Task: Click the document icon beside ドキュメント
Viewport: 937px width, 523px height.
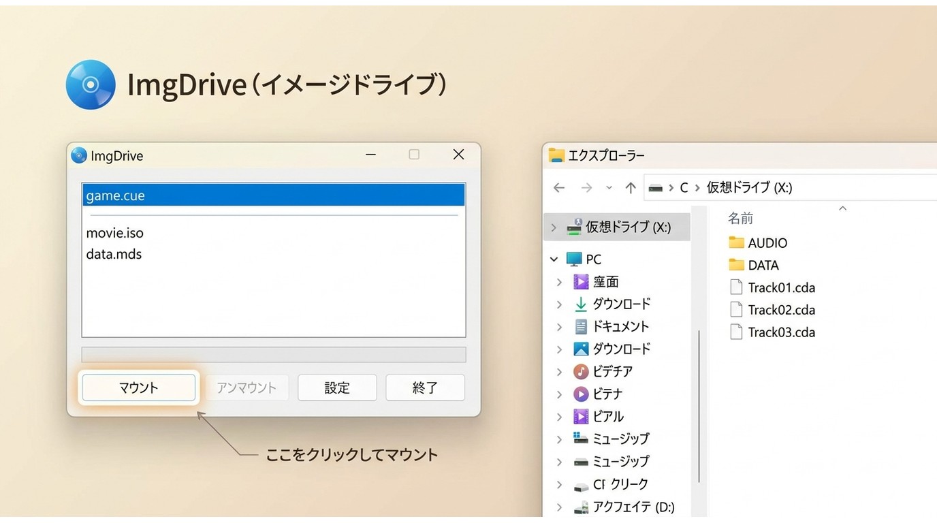Action: tap(581, 326)
